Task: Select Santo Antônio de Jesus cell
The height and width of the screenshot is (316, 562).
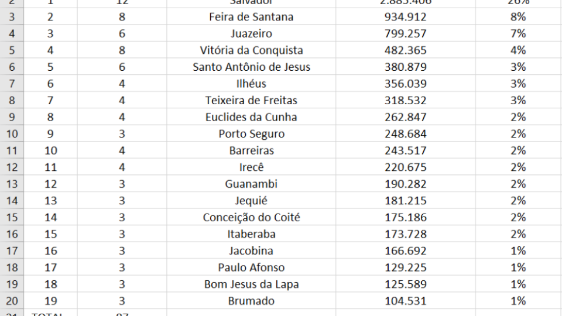Action: pos(251,67)
